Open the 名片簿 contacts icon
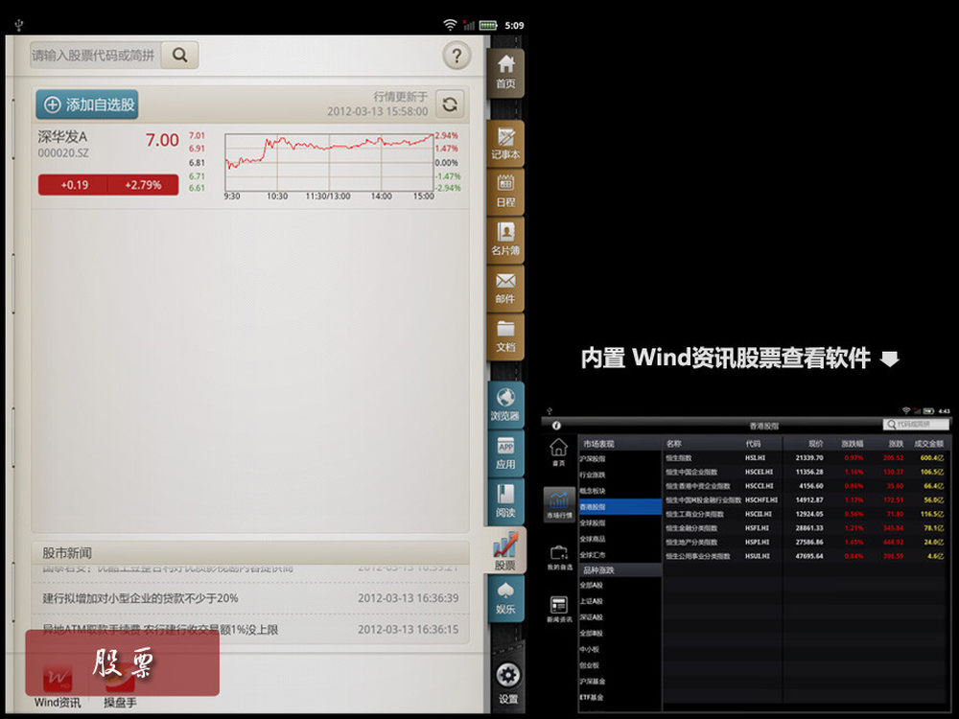 click(505, 241)
